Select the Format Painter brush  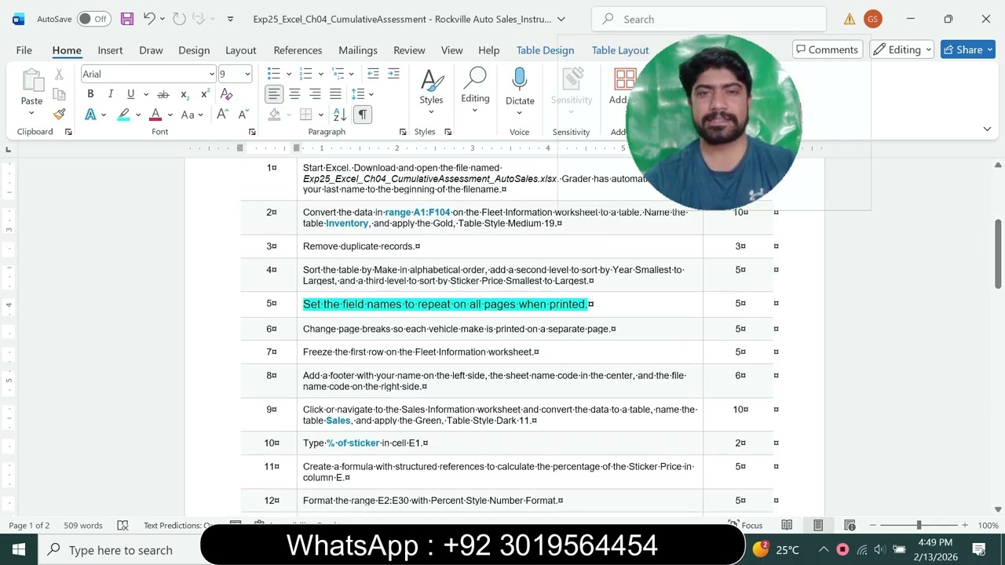(59, 114)
